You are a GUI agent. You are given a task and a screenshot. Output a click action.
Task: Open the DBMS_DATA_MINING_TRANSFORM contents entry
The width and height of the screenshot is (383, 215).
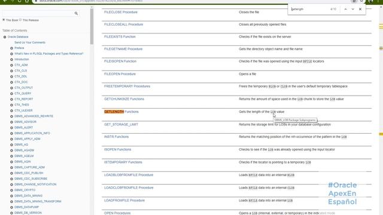(x=38, y=201)
